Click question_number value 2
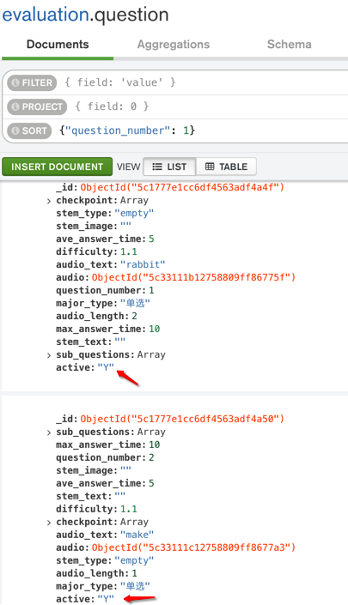 pyautogui.click(x=151, y=457)
